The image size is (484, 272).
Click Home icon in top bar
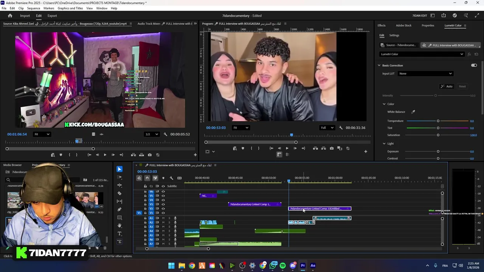(10, 15)
